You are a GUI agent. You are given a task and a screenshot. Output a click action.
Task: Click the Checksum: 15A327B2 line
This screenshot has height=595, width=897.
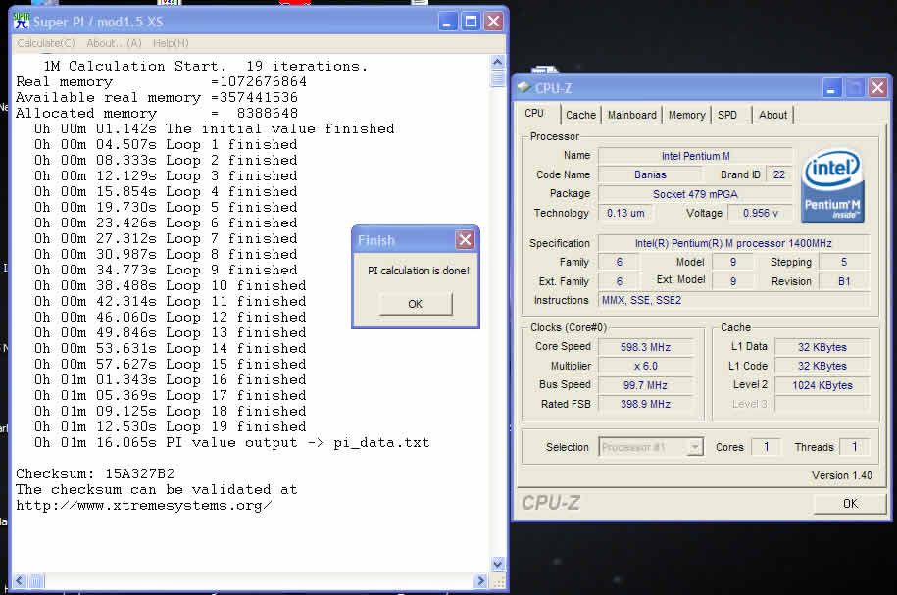coord(95,473)
